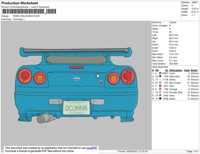Click the Stitches value '34687'
The height and width of the screenshot is (154, 200).
click(x=195, y=2)
